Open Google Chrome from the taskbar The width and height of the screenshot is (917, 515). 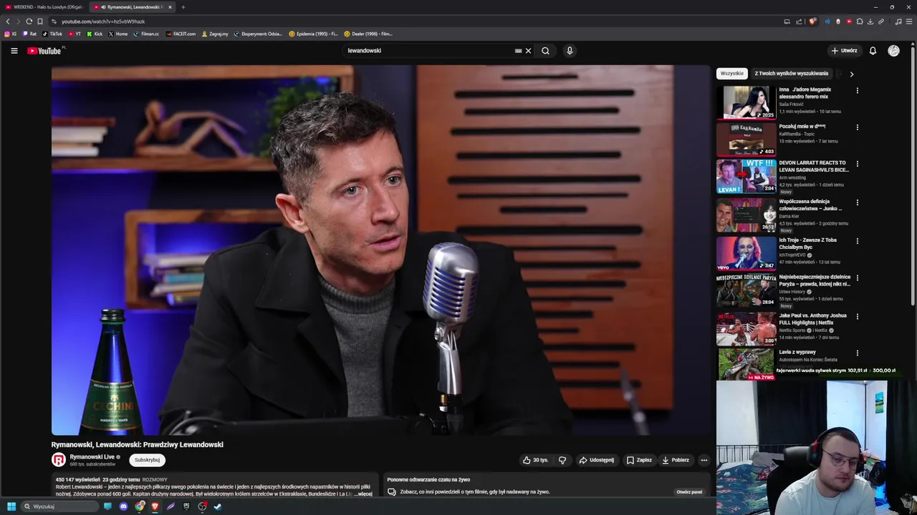139,506
